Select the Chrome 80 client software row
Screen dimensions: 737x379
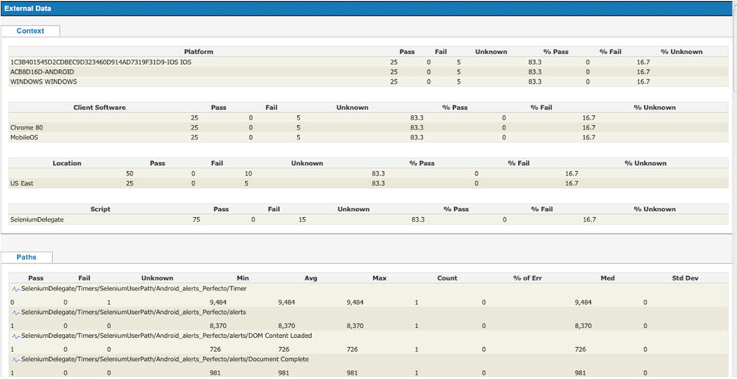(26, 128)
